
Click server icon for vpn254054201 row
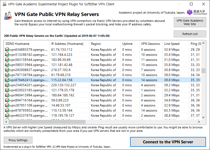(x=7, y=85)
